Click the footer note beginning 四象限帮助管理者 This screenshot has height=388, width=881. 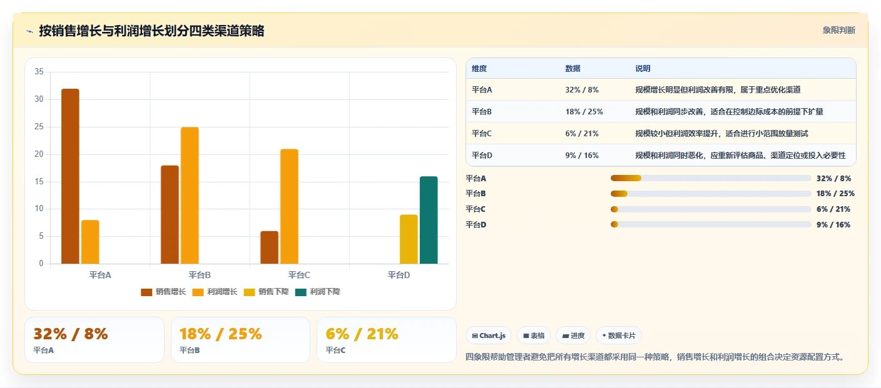656,357
